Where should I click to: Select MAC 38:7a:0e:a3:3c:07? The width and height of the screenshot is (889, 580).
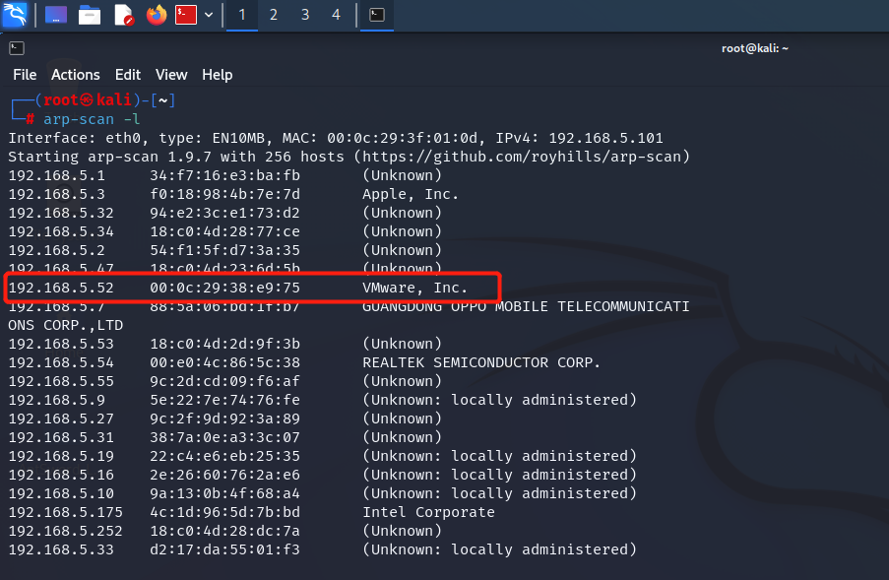pos(225,437)
